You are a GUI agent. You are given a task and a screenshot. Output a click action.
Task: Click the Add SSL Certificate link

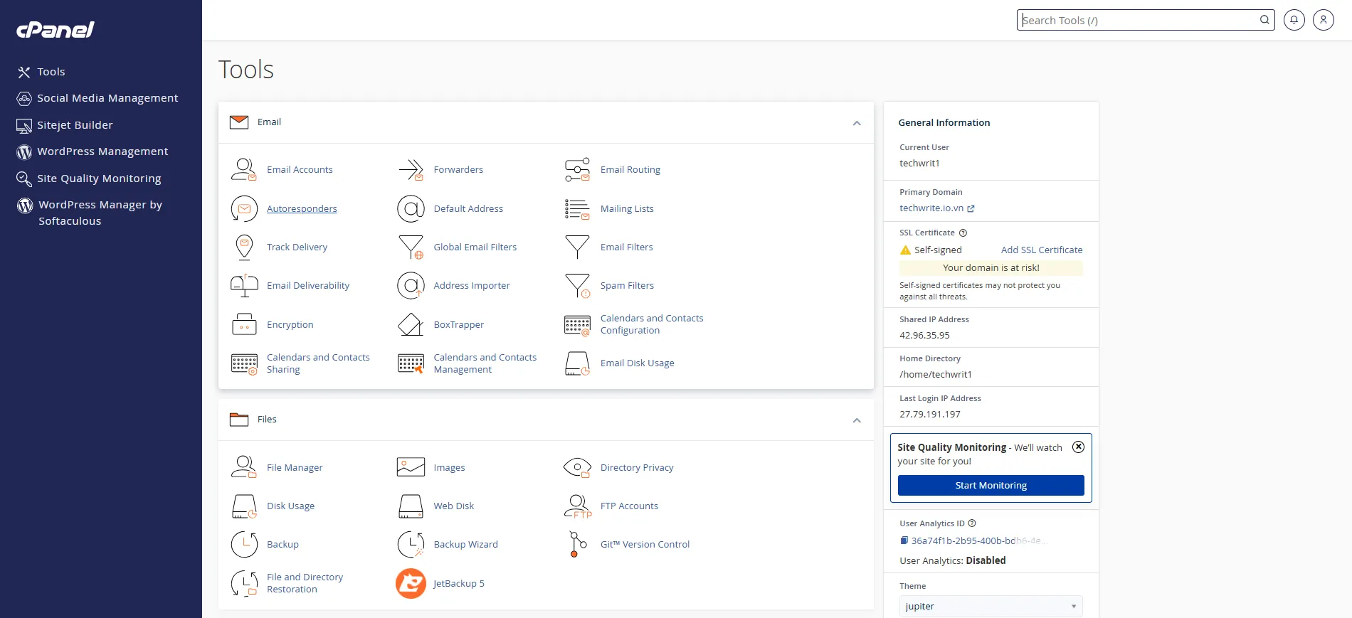(x=1042, y=250)
